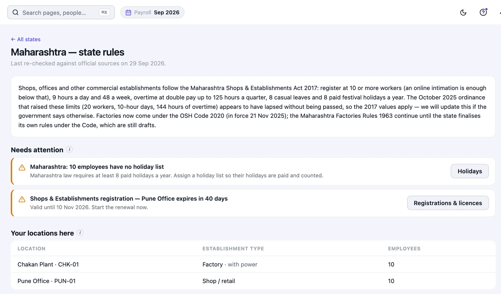Click employee count for Pune Office
This screenshot has width=501, height=294.
pos(391,281)
